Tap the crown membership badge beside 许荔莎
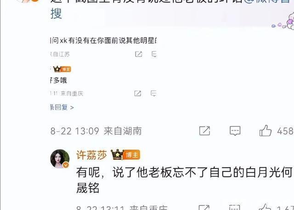The image size is (294, 210). coord(117,154)
